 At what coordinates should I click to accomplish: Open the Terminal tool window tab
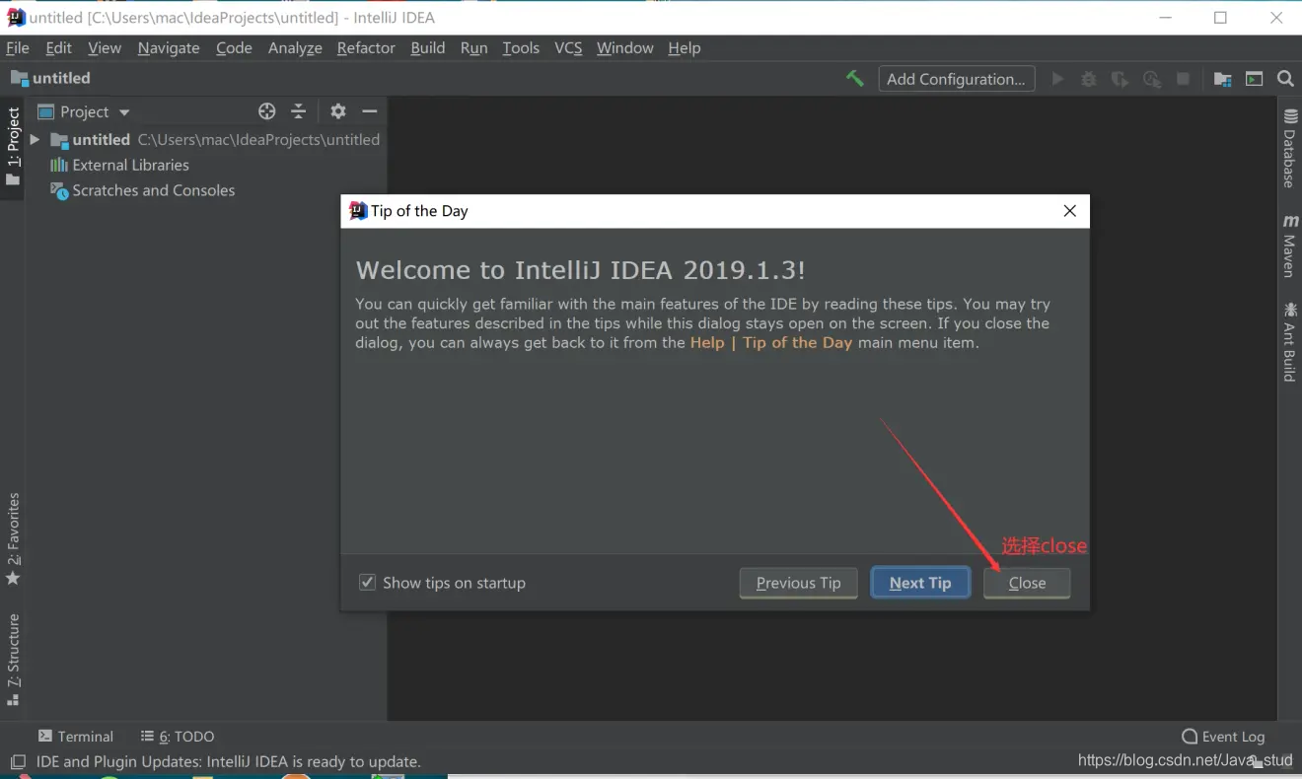(x=76, y=737)
